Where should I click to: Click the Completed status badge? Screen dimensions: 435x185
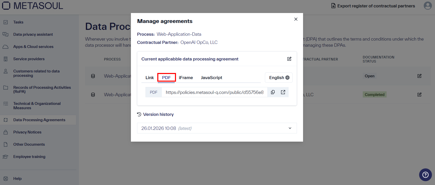coord(374,94)
